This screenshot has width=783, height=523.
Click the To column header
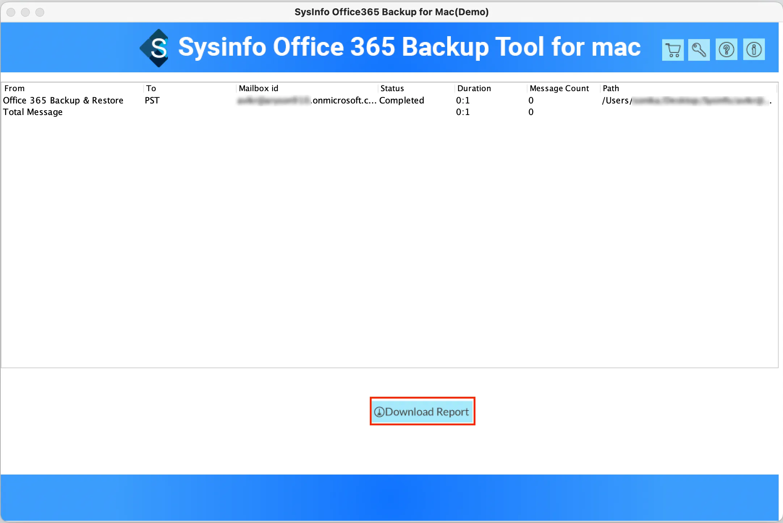coord(151,88)
